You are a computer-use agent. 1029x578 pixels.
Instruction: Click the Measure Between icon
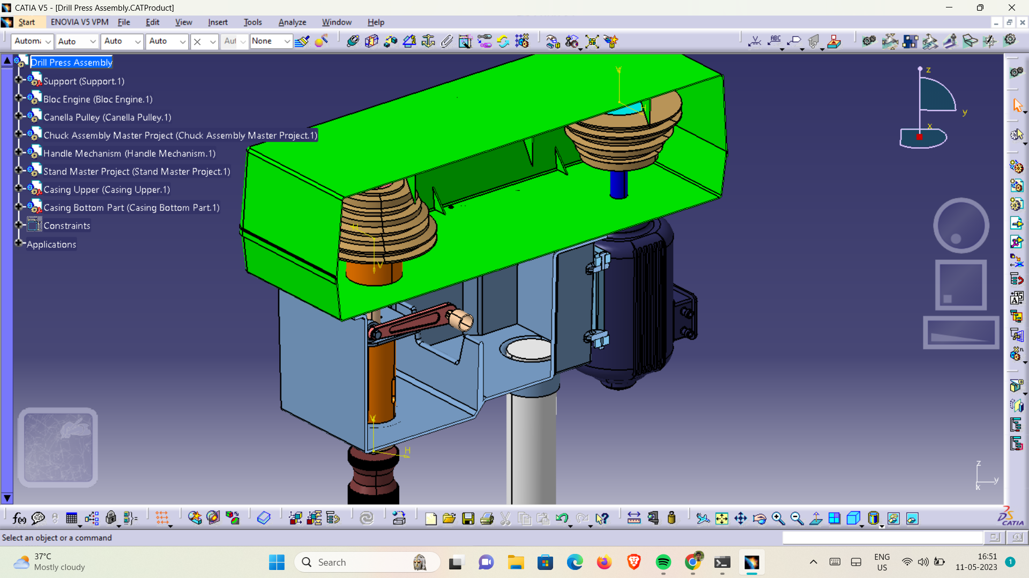coord(634,518)
